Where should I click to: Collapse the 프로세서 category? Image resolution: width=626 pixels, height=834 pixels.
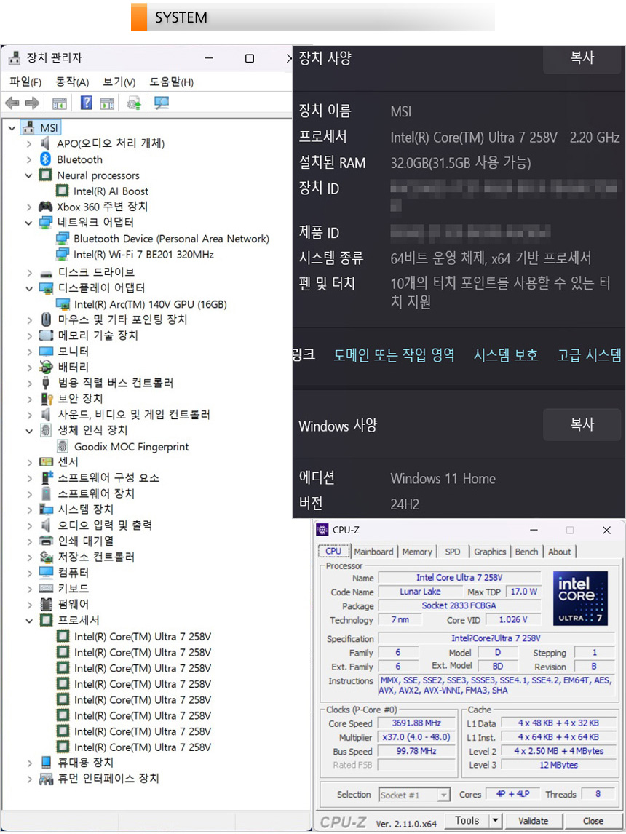pyautogui.click(x=29, y=621)
